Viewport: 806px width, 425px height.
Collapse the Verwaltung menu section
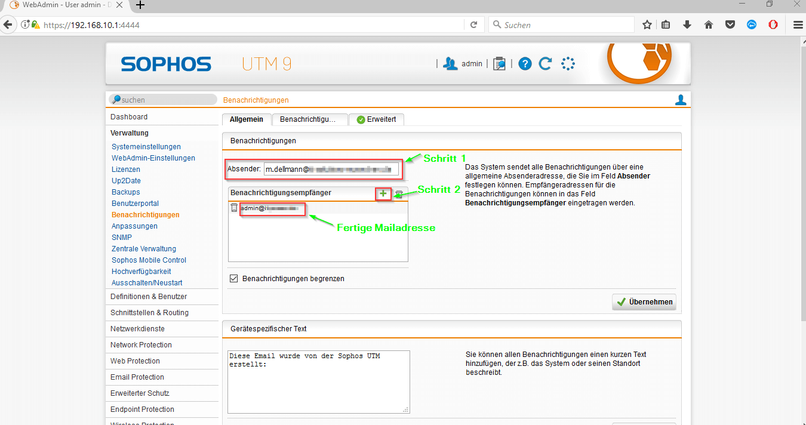point(130,133)
